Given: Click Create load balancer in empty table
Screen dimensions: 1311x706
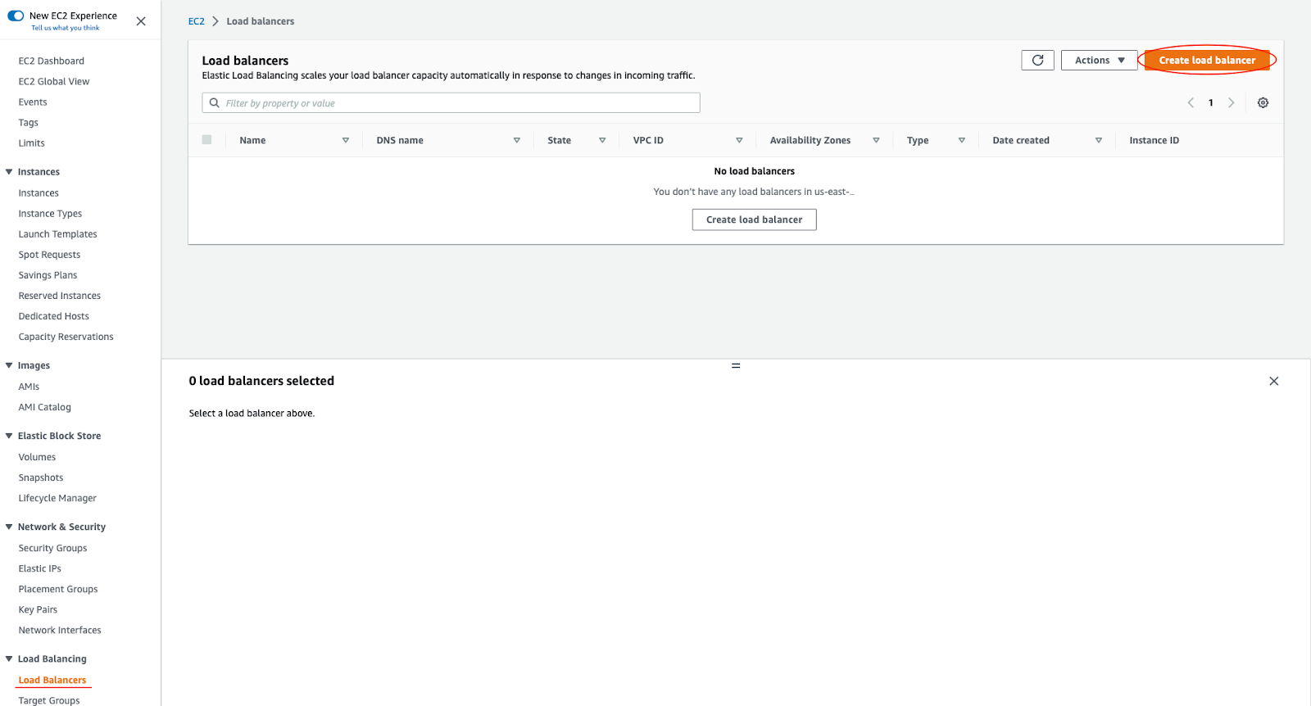Looking at the screenshot, I should pos(754,219).
